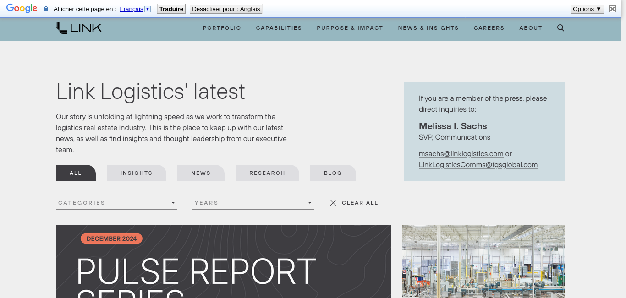Click the Google logo in translate bar
Image resolution: width=626 pixels, height=298 pixels.
[22, 9]
